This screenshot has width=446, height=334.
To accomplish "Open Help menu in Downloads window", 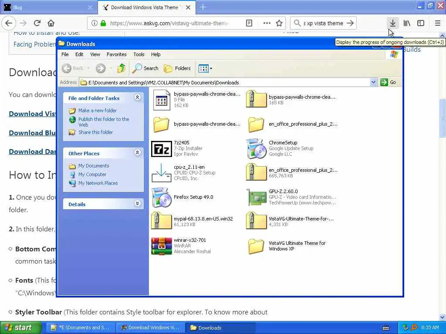I will (155, 54).
